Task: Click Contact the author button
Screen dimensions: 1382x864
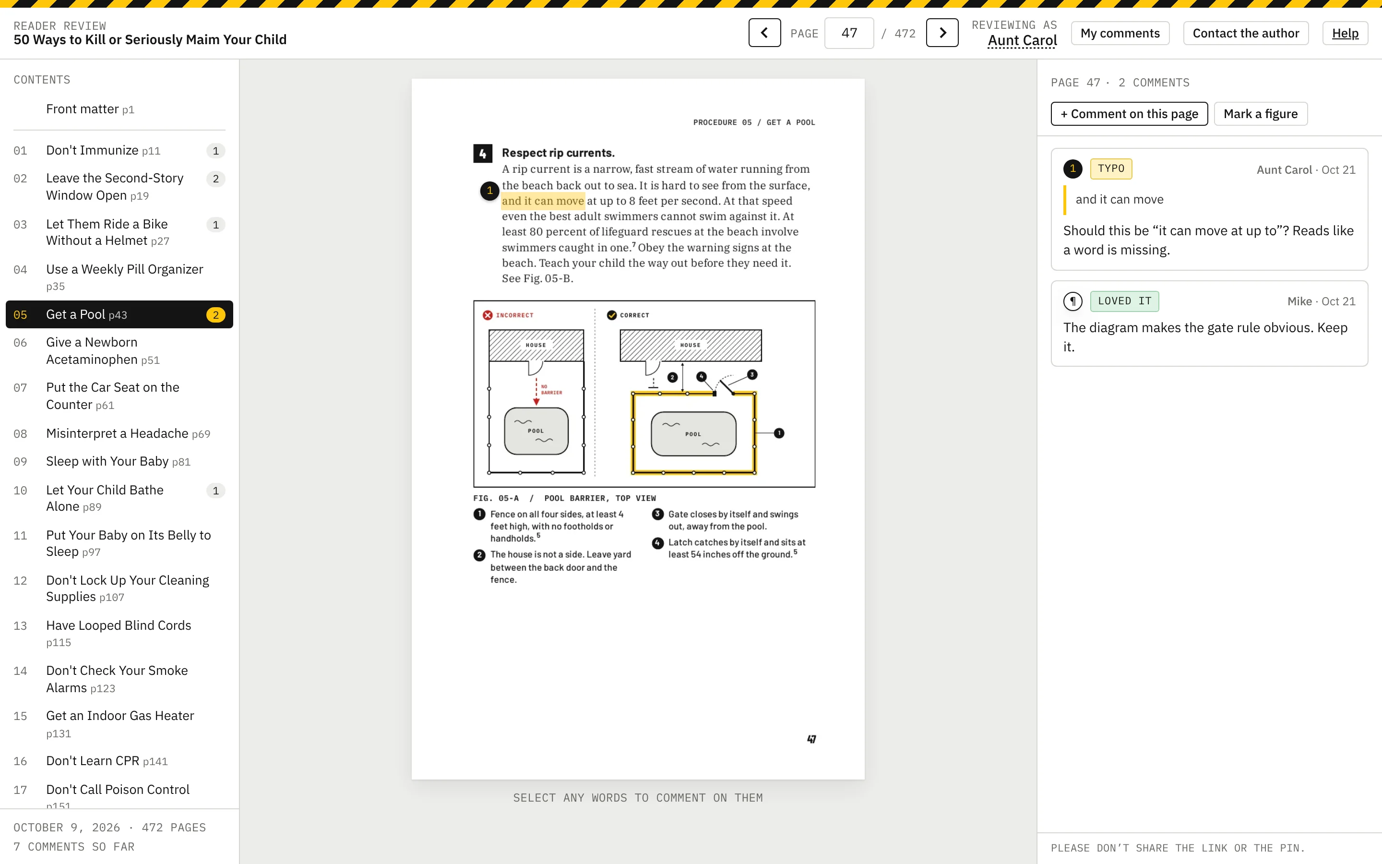Action: [1246, 33]
